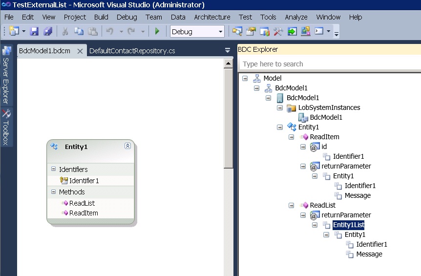This screenshot has width=421, height=276.
Task: Open the Team menu
Action: [154, 17]
